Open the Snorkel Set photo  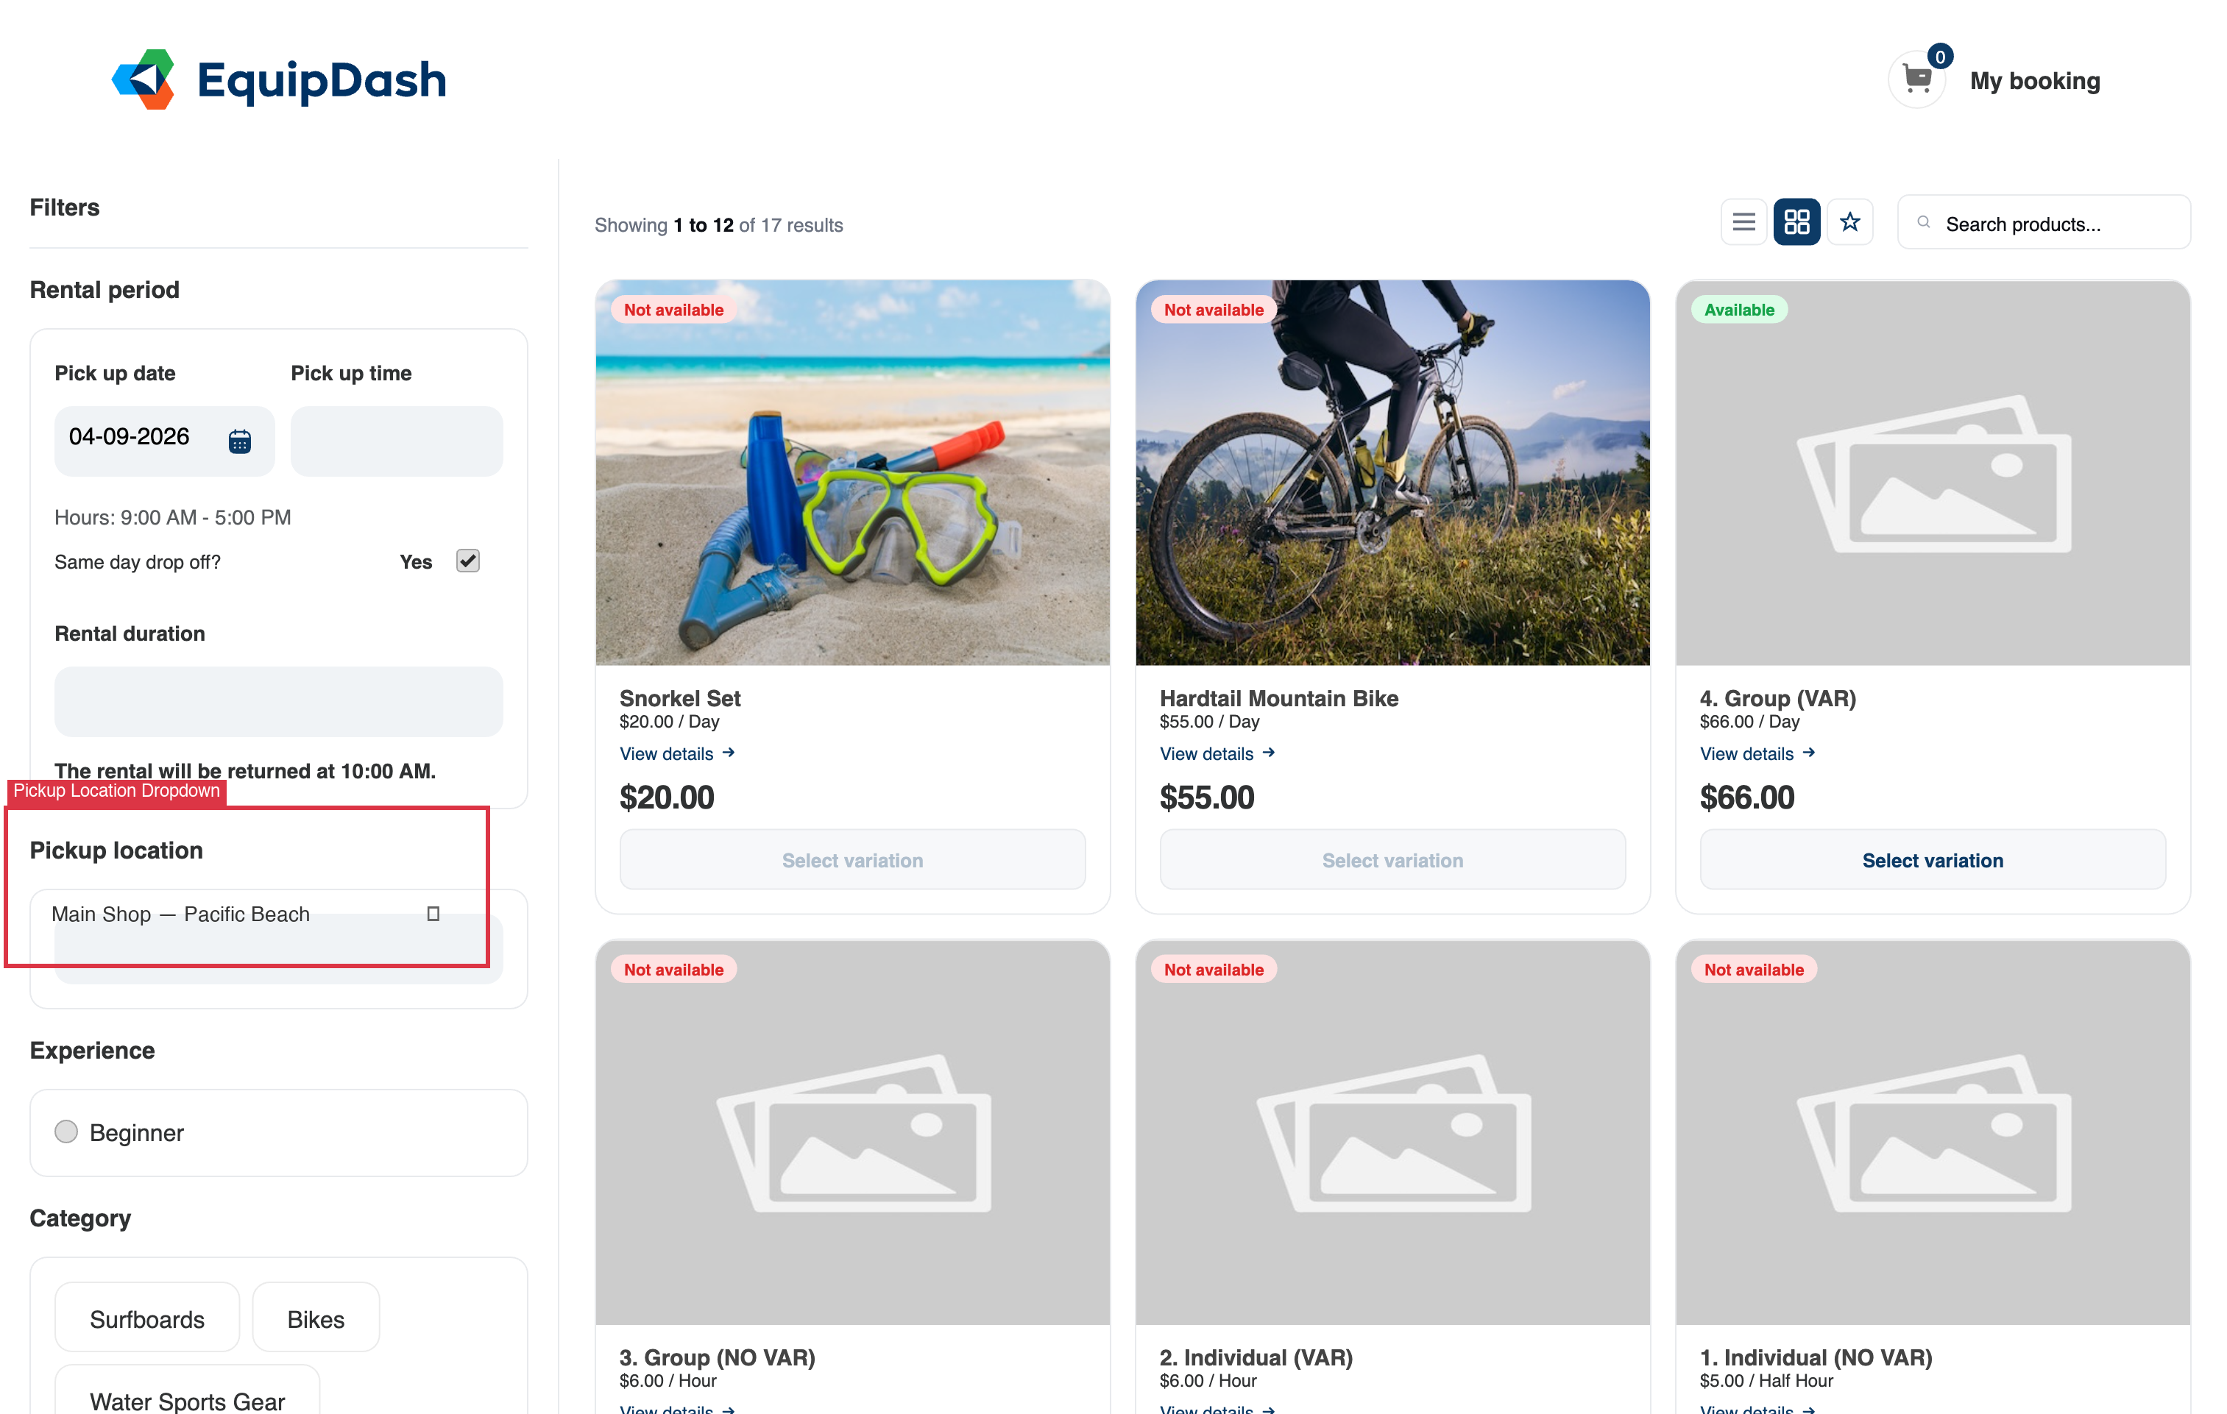click(x=851, y=472)
